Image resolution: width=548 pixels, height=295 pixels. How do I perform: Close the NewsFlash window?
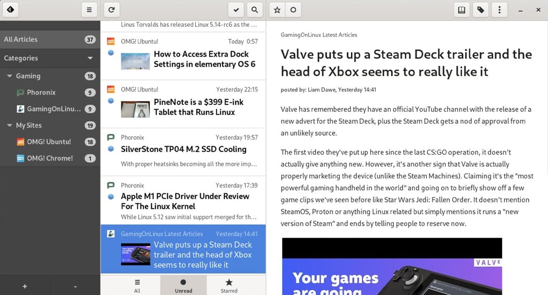[539, 10]
